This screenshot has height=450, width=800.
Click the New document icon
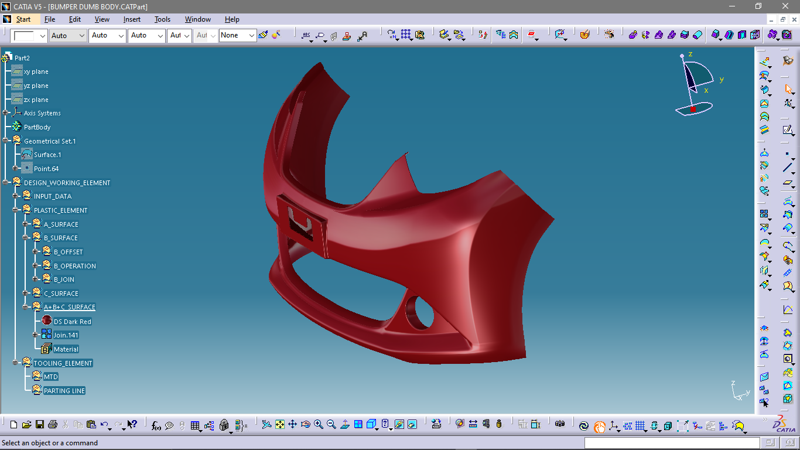point(13,424)
